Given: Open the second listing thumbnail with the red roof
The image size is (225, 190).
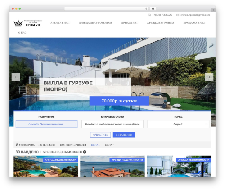Looking at the screenshot, I should coord(112,166).
